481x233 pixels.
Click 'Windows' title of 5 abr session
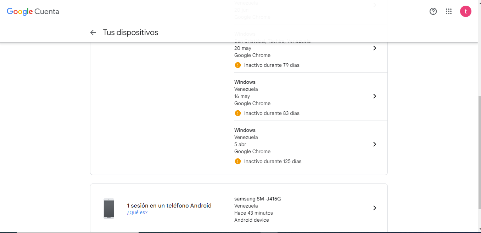point(245,130)
